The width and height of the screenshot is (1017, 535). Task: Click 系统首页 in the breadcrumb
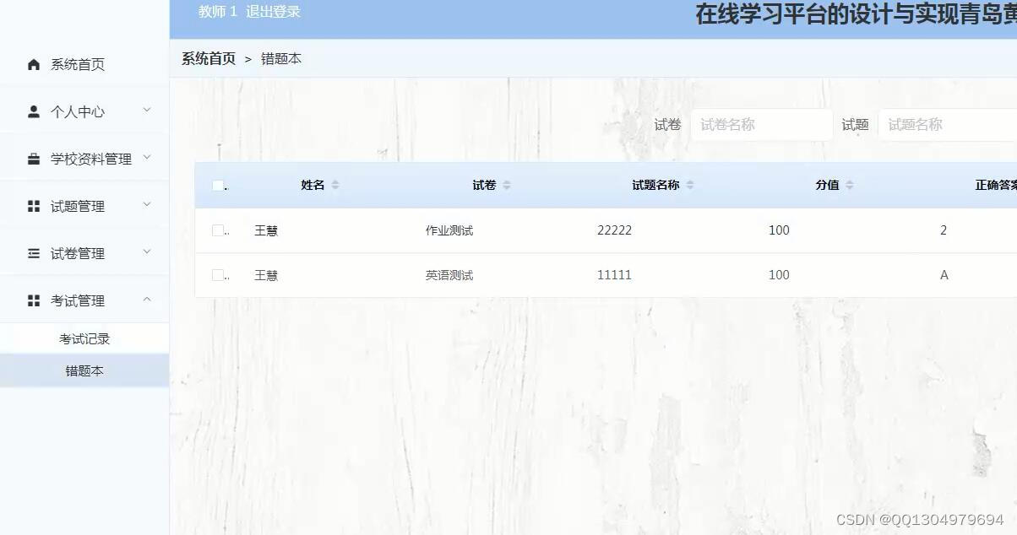point(209,59)
